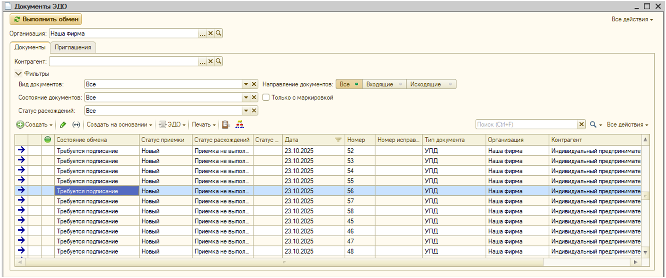Image resolution: width=666 pixels, height=278 pixels.
Task: Collapse the Фильтры section
Action: coord(18,73)
